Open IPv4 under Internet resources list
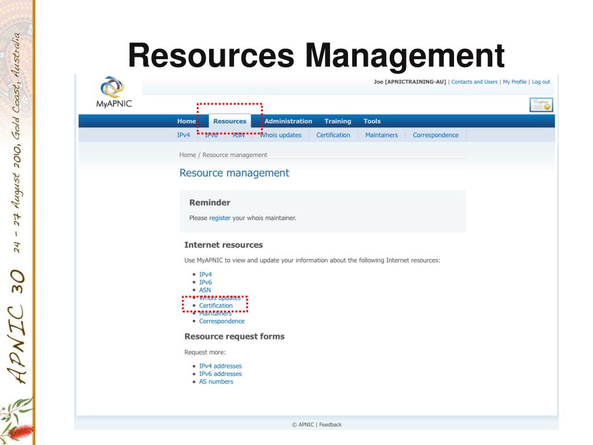This screenshot has width=593, height=445. point(206,274)
